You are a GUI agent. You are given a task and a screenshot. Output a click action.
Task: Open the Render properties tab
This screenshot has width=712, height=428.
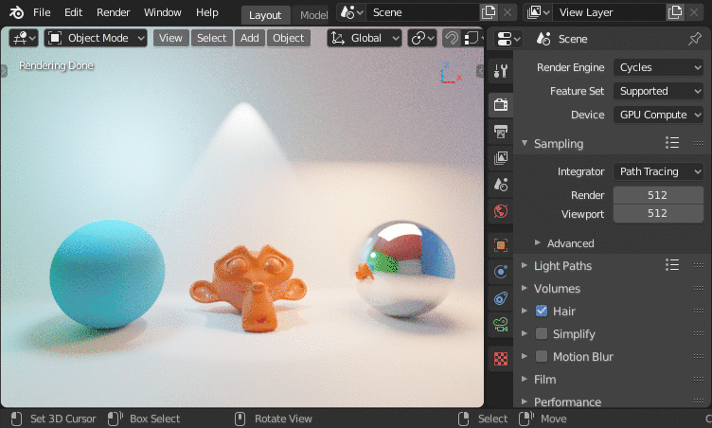click(x=501, y=105)
